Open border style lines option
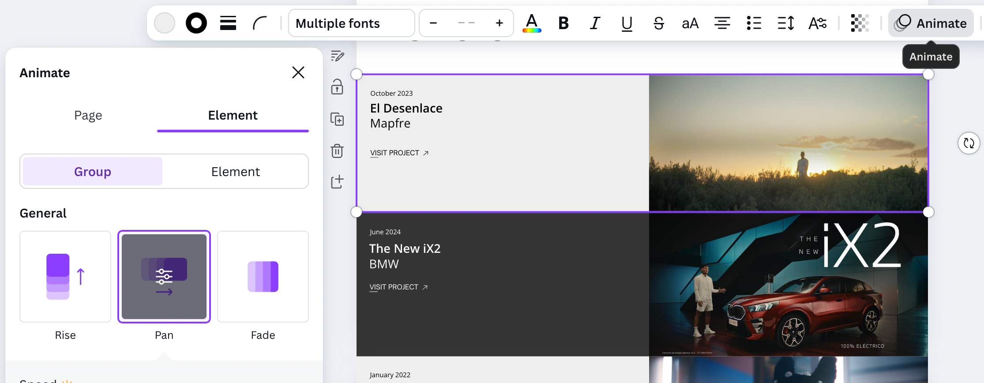Viewport: 984px width, 383px height. (228, 23)
